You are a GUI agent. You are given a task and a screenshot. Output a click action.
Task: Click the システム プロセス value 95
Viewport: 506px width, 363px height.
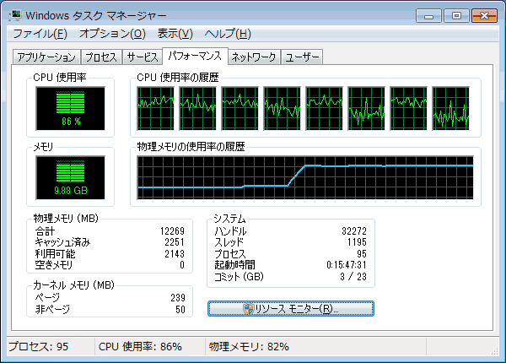[362, 254]
